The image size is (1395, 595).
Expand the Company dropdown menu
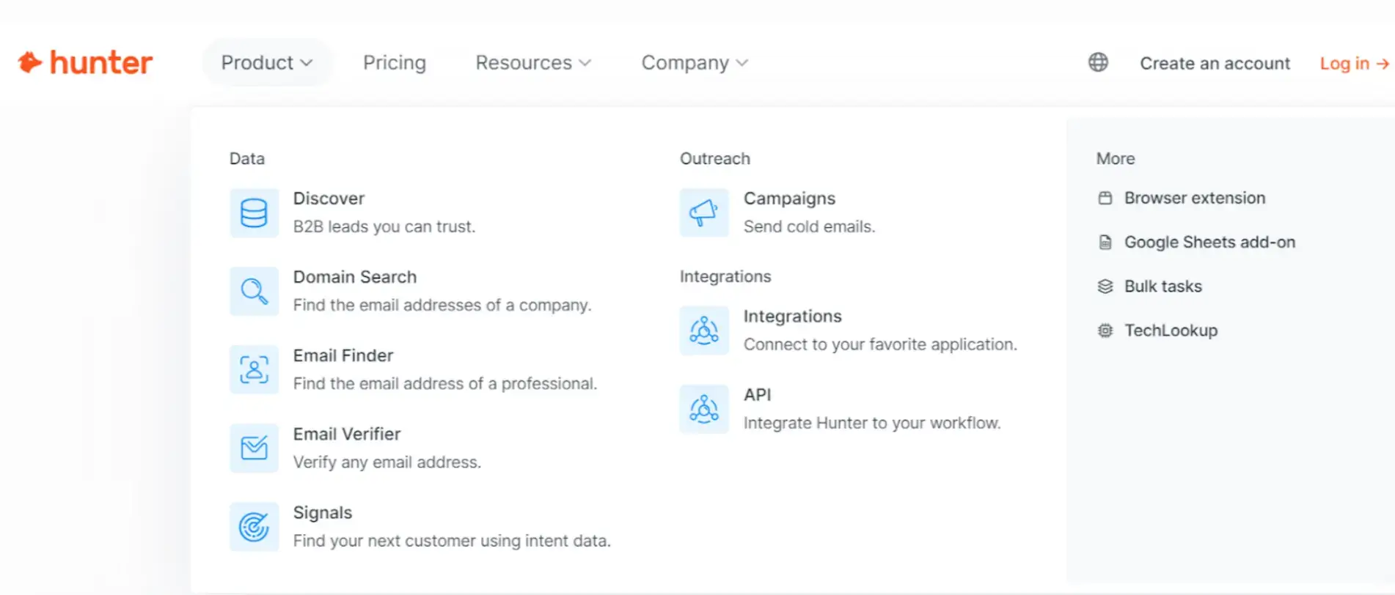[x=695, y=63]
